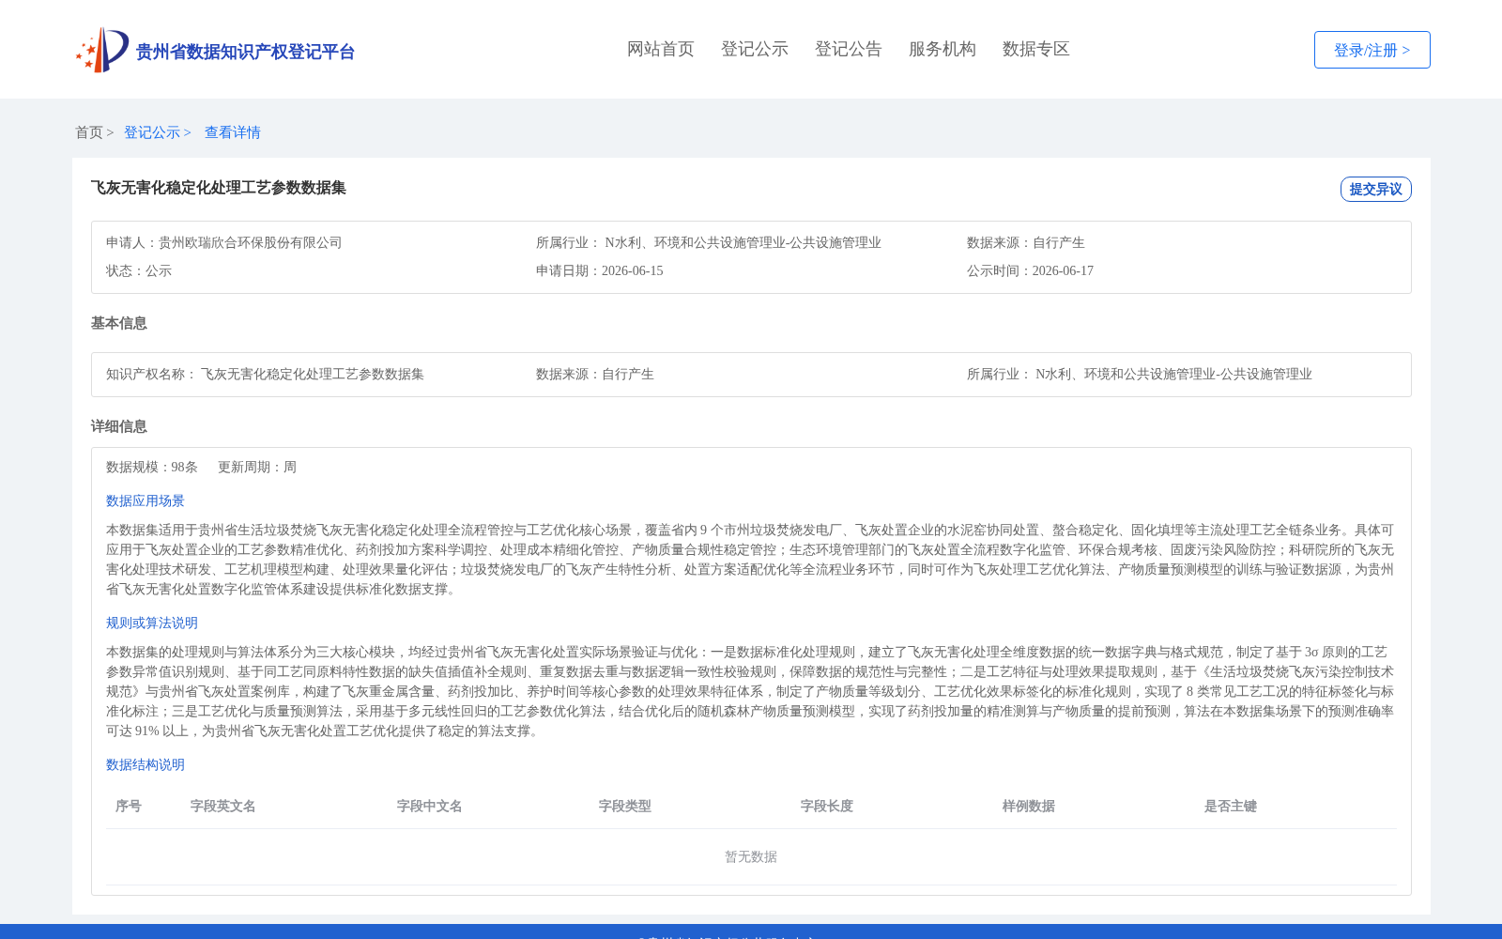Open the 数据专区 menu item
The width and height of the screenshot is (1502, 939).
click(1036, 49)
